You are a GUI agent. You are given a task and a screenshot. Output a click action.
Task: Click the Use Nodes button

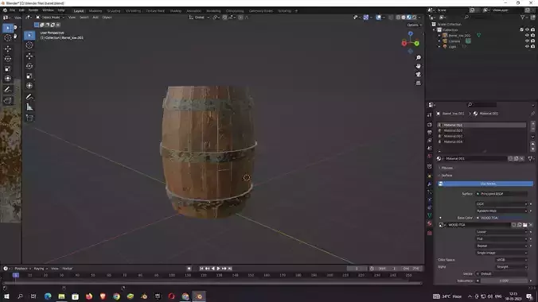pos(485,184)
